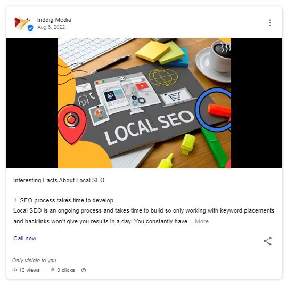The width and height of the screenshot is (287, 284).
Task: Open the three-dot post options menu
Action: [x=270, y=23]
